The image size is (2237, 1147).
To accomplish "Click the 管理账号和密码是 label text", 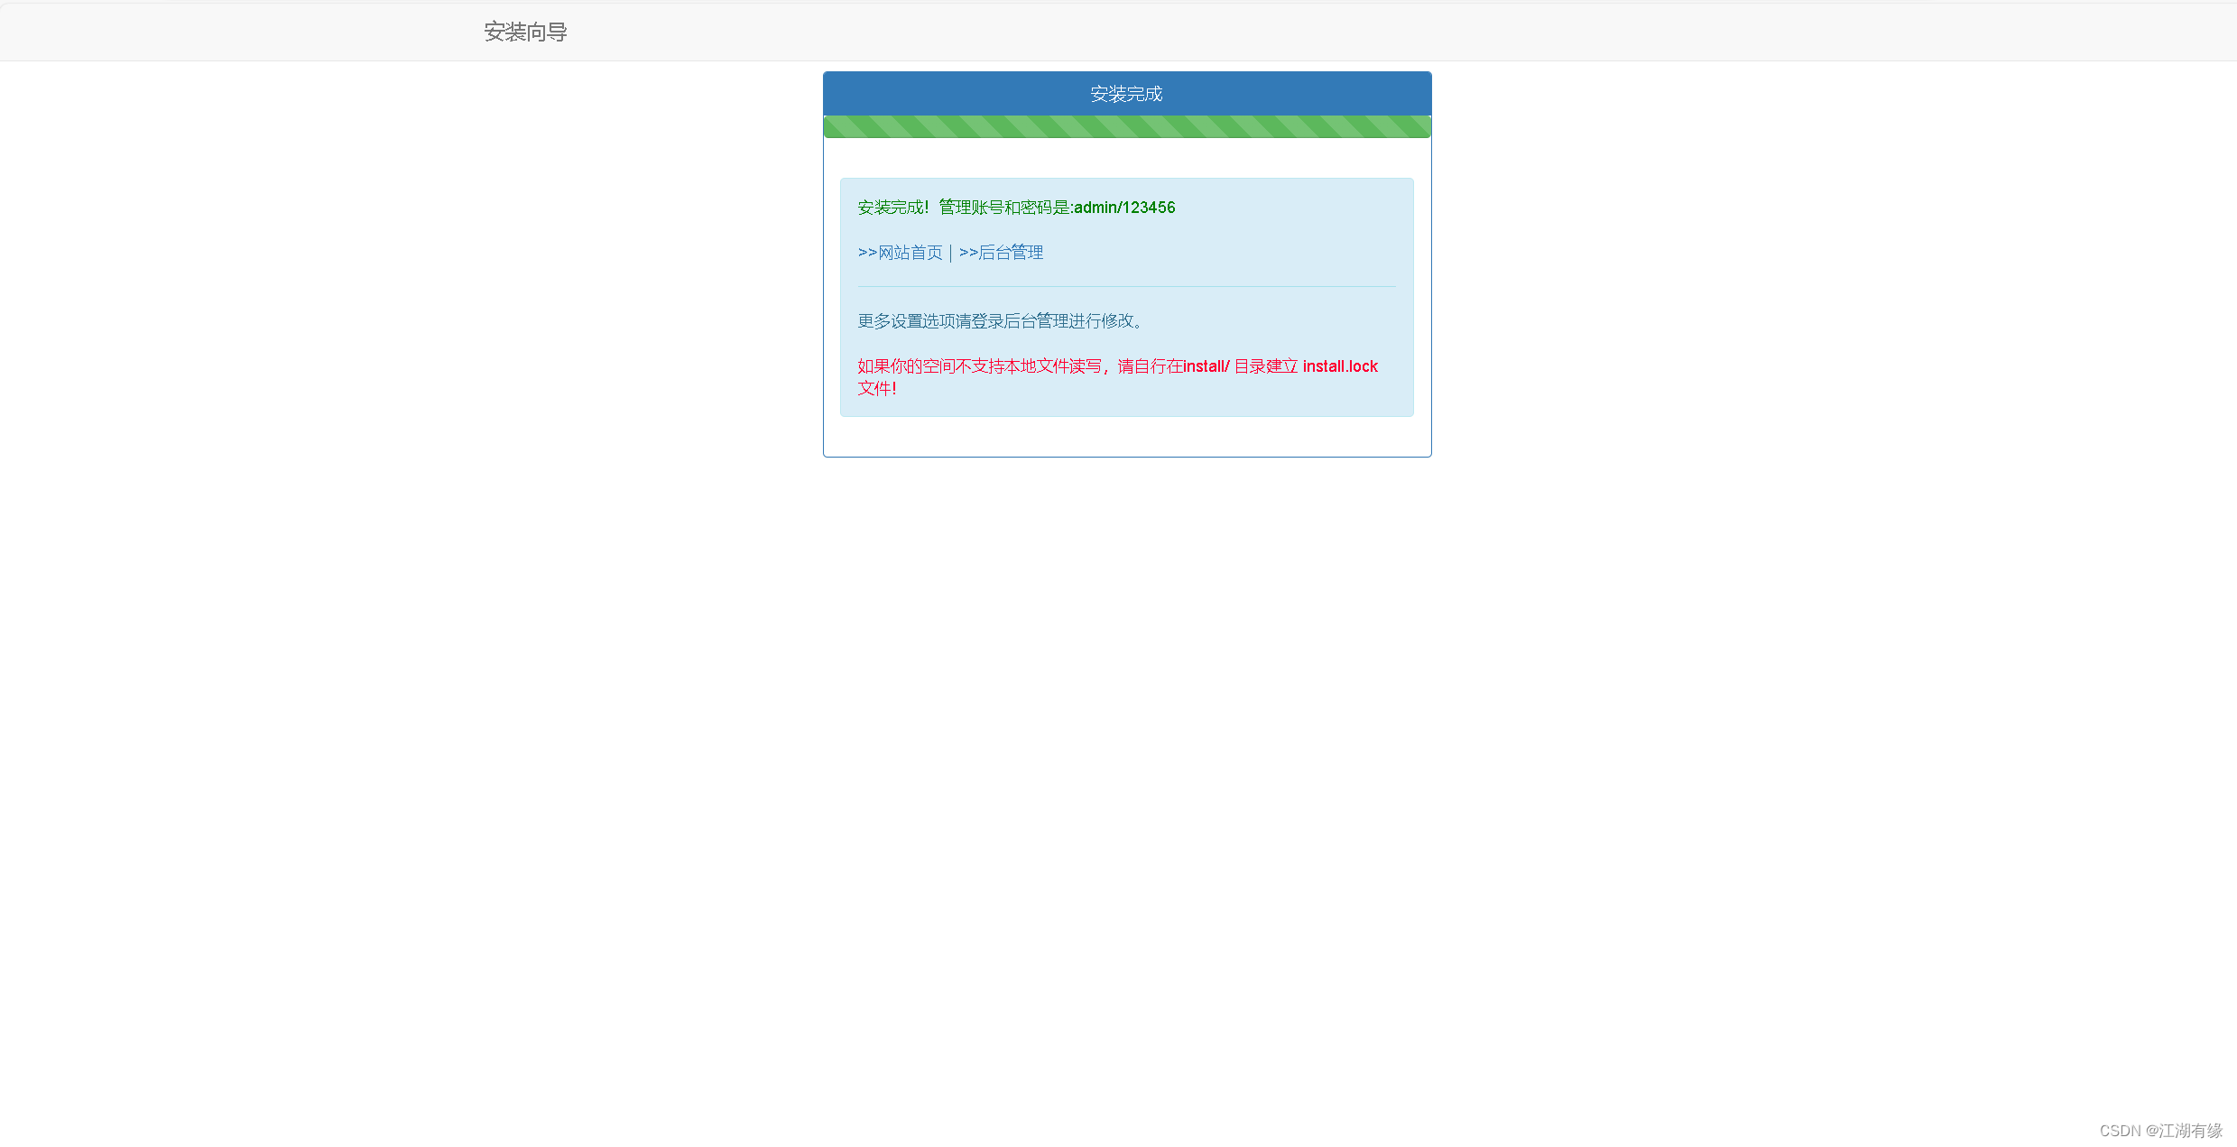I will [x=1003, y=208].
